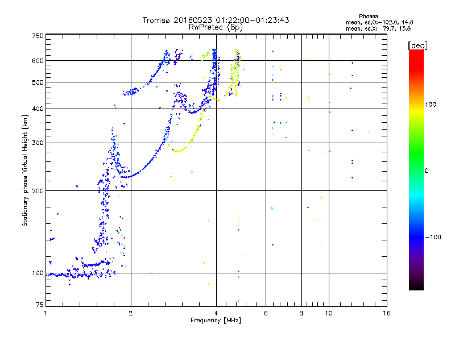
Task: Click the '750' y-axis tick label
Action: (x=38, y=36)
